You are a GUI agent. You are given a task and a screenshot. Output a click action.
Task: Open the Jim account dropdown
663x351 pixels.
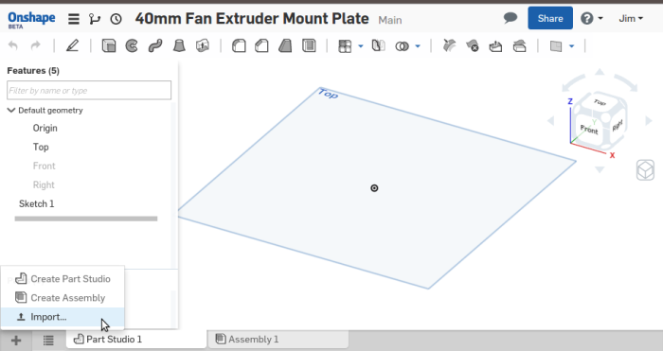click(x=631, y=19)
